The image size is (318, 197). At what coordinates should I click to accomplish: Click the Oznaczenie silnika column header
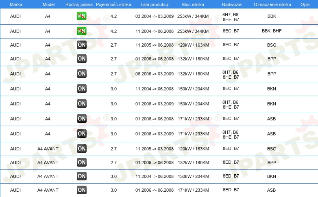pos(272,4)
